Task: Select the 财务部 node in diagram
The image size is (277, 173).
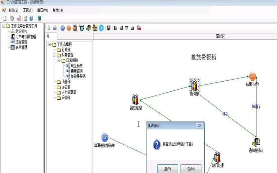Action: tap(194, 85)
